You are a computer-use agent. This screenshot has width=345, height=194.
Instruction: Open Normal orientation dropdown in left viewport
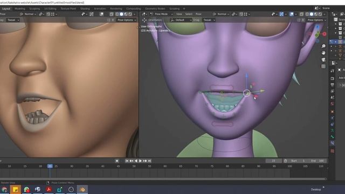[x=27, y=14]
